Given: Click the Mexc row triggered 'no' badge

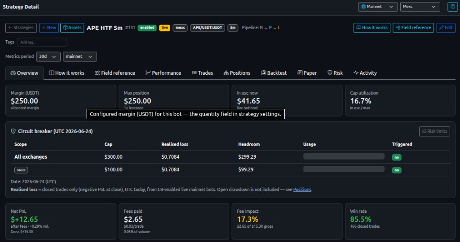Looking at the screenshot, I should pos(397,170).
